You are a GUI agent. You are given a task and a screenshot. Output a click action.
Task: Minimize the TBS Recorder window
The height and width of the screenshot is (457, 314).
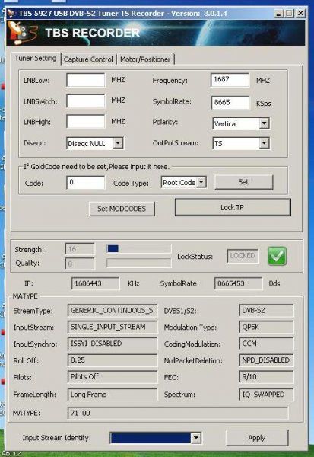click(x=279, y=13)
